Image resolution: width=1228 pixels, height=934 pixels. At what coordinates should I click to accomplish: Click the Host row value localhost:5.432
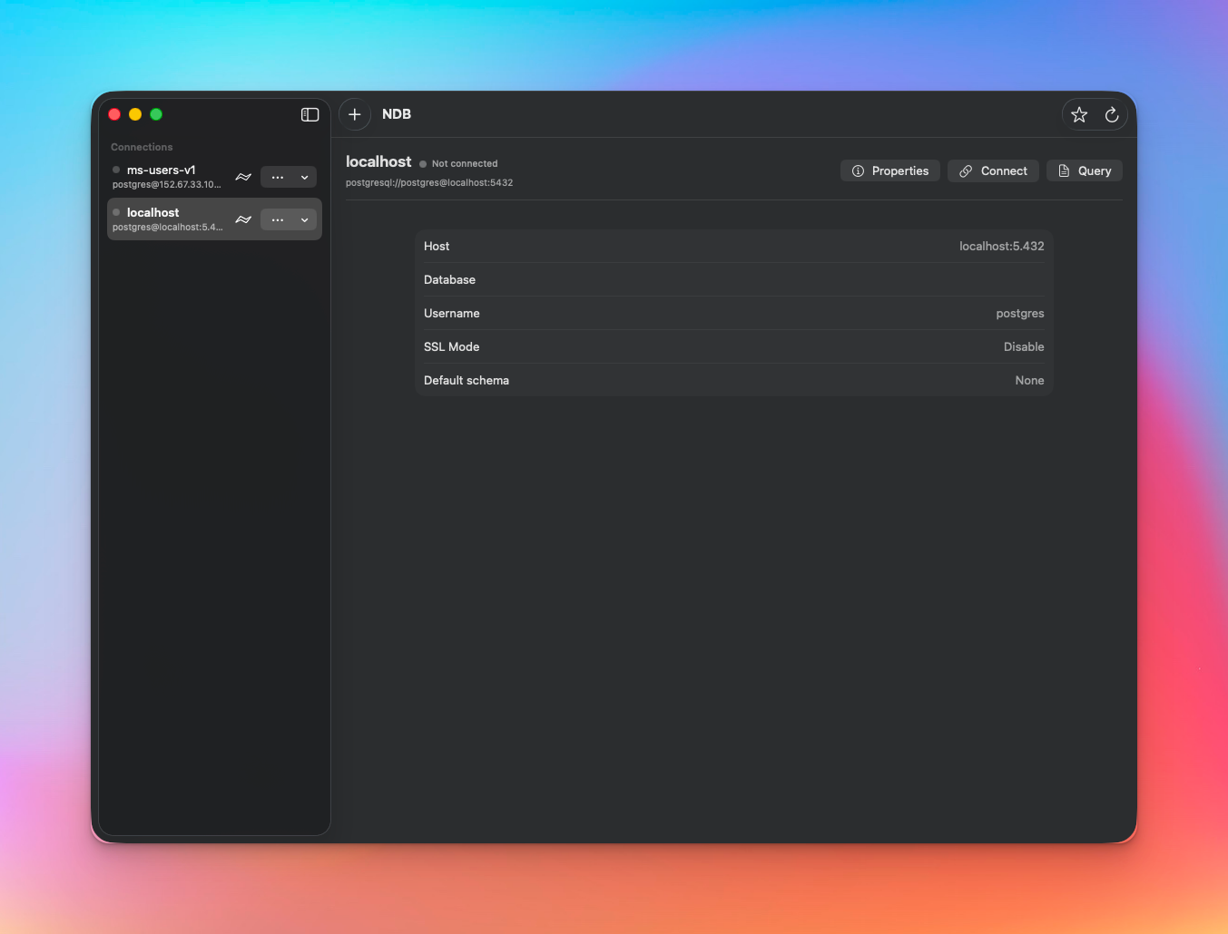[x=1001, y=246]
